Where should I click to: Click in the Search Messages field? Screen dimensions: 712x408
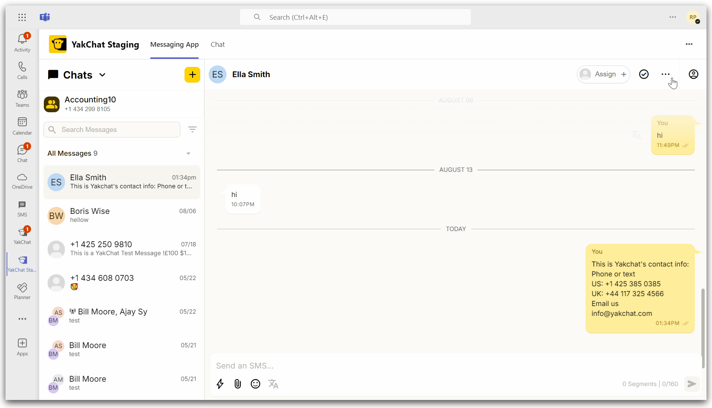pyautogui.click(x=112, y=130)
